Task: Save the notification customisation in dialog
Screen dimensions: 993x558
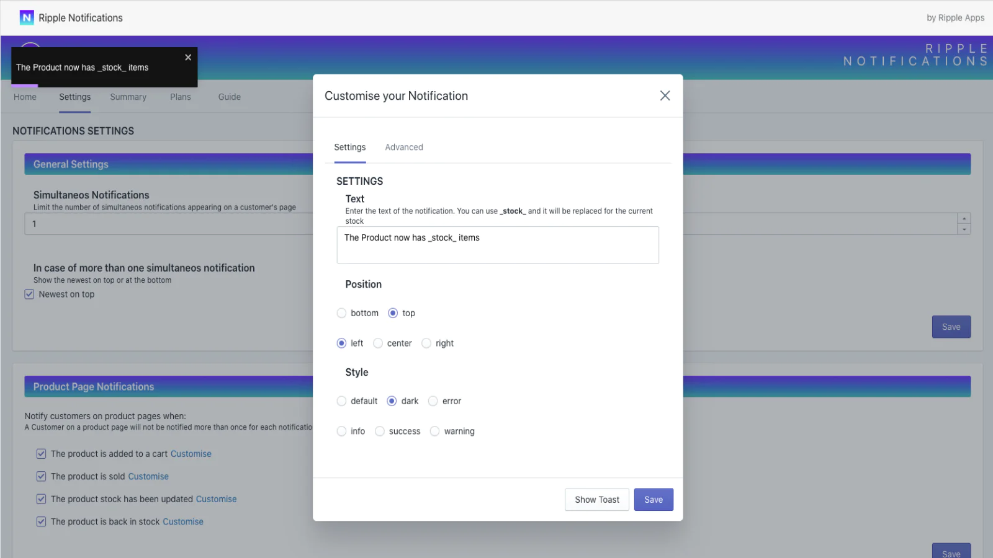Action: tap(653, 500)
